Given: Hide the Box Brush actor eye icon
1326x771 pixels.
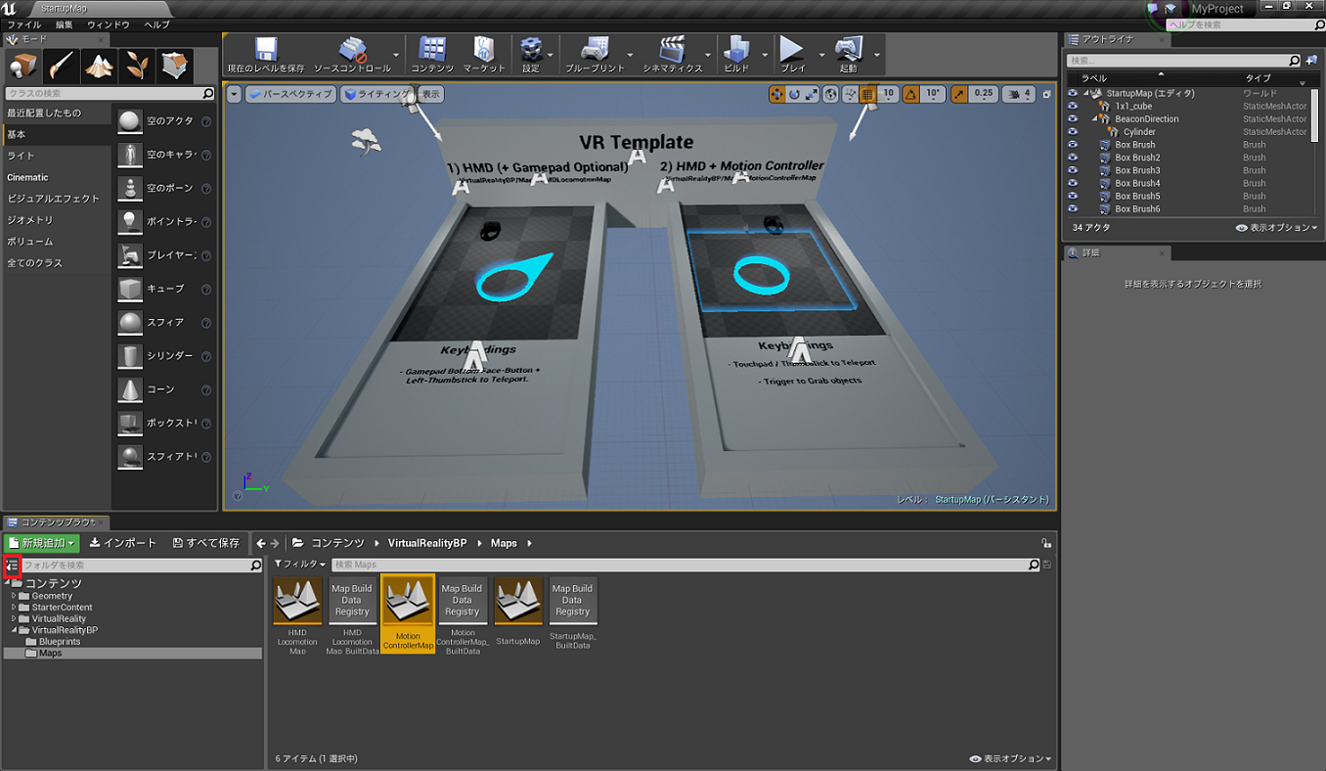Looking at the screenshot, I should [1073, 145].
